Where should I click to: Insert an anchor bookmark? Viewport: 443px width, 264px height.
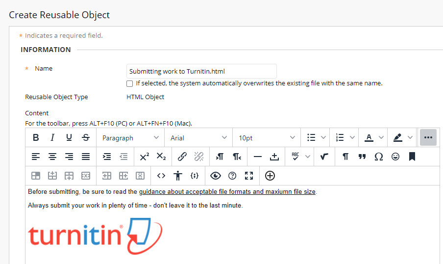tap(412, 157)
